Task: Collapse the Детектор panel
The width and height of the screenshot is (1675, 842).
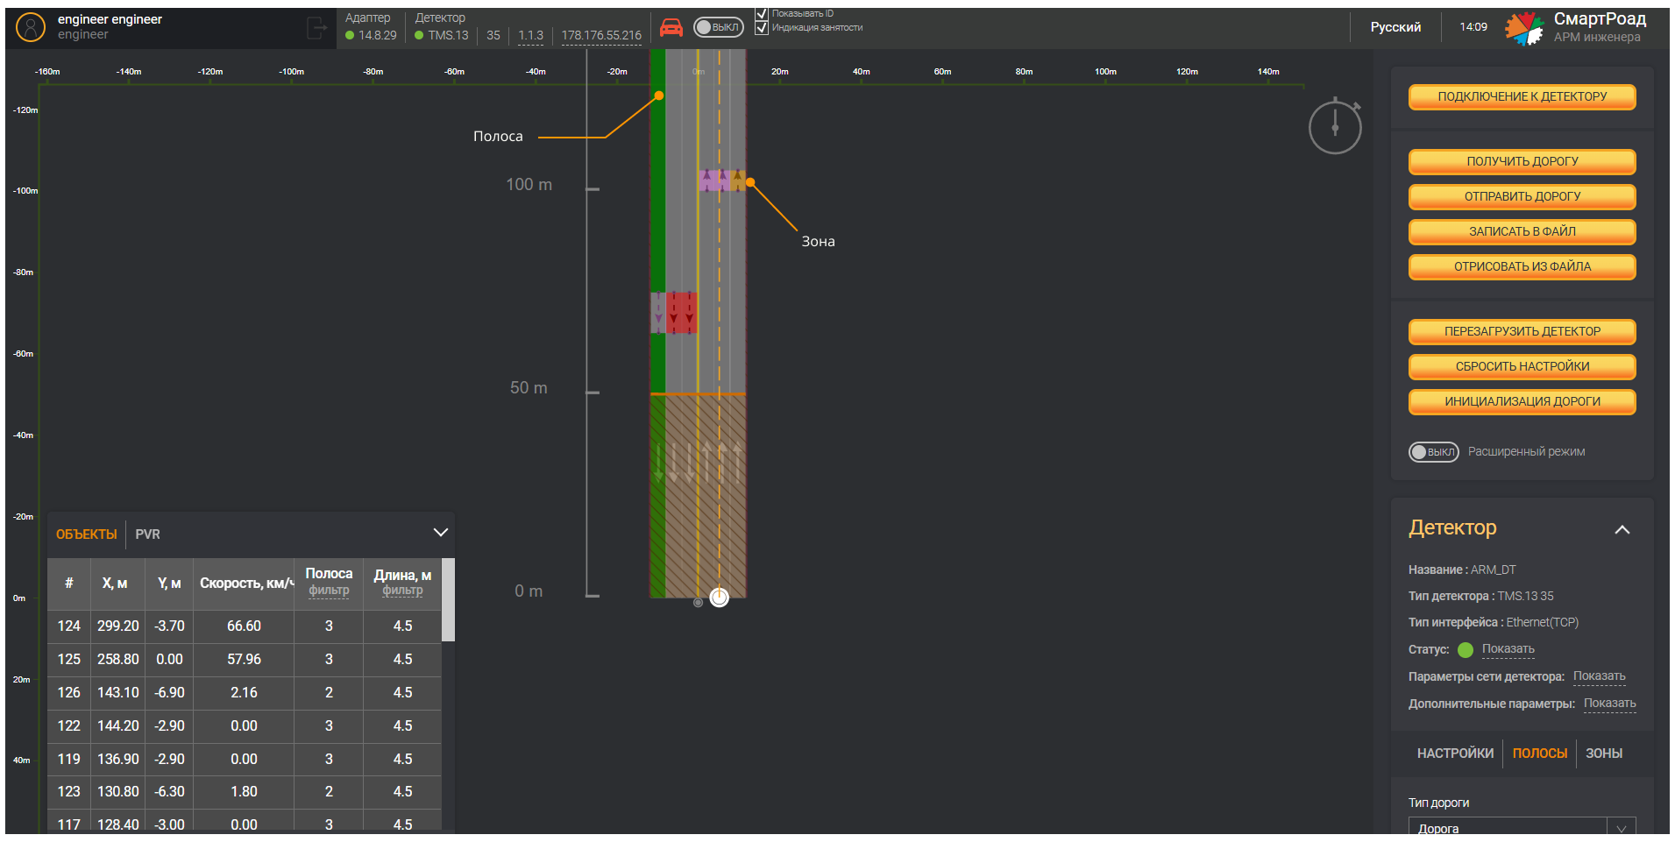Action: pos(1622,529)
